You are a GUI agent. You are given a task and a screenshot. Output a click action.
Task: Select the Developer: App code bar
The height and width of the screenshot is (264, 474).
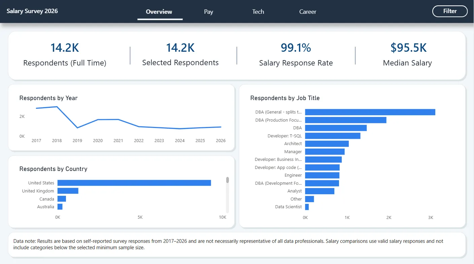coord(323,167)
